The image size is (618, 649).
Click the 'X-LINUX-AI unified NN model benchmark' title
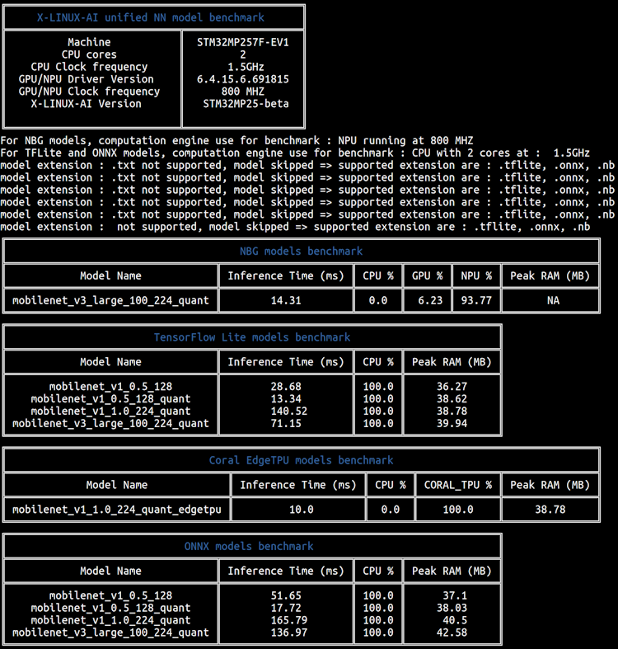click(151, 18)
